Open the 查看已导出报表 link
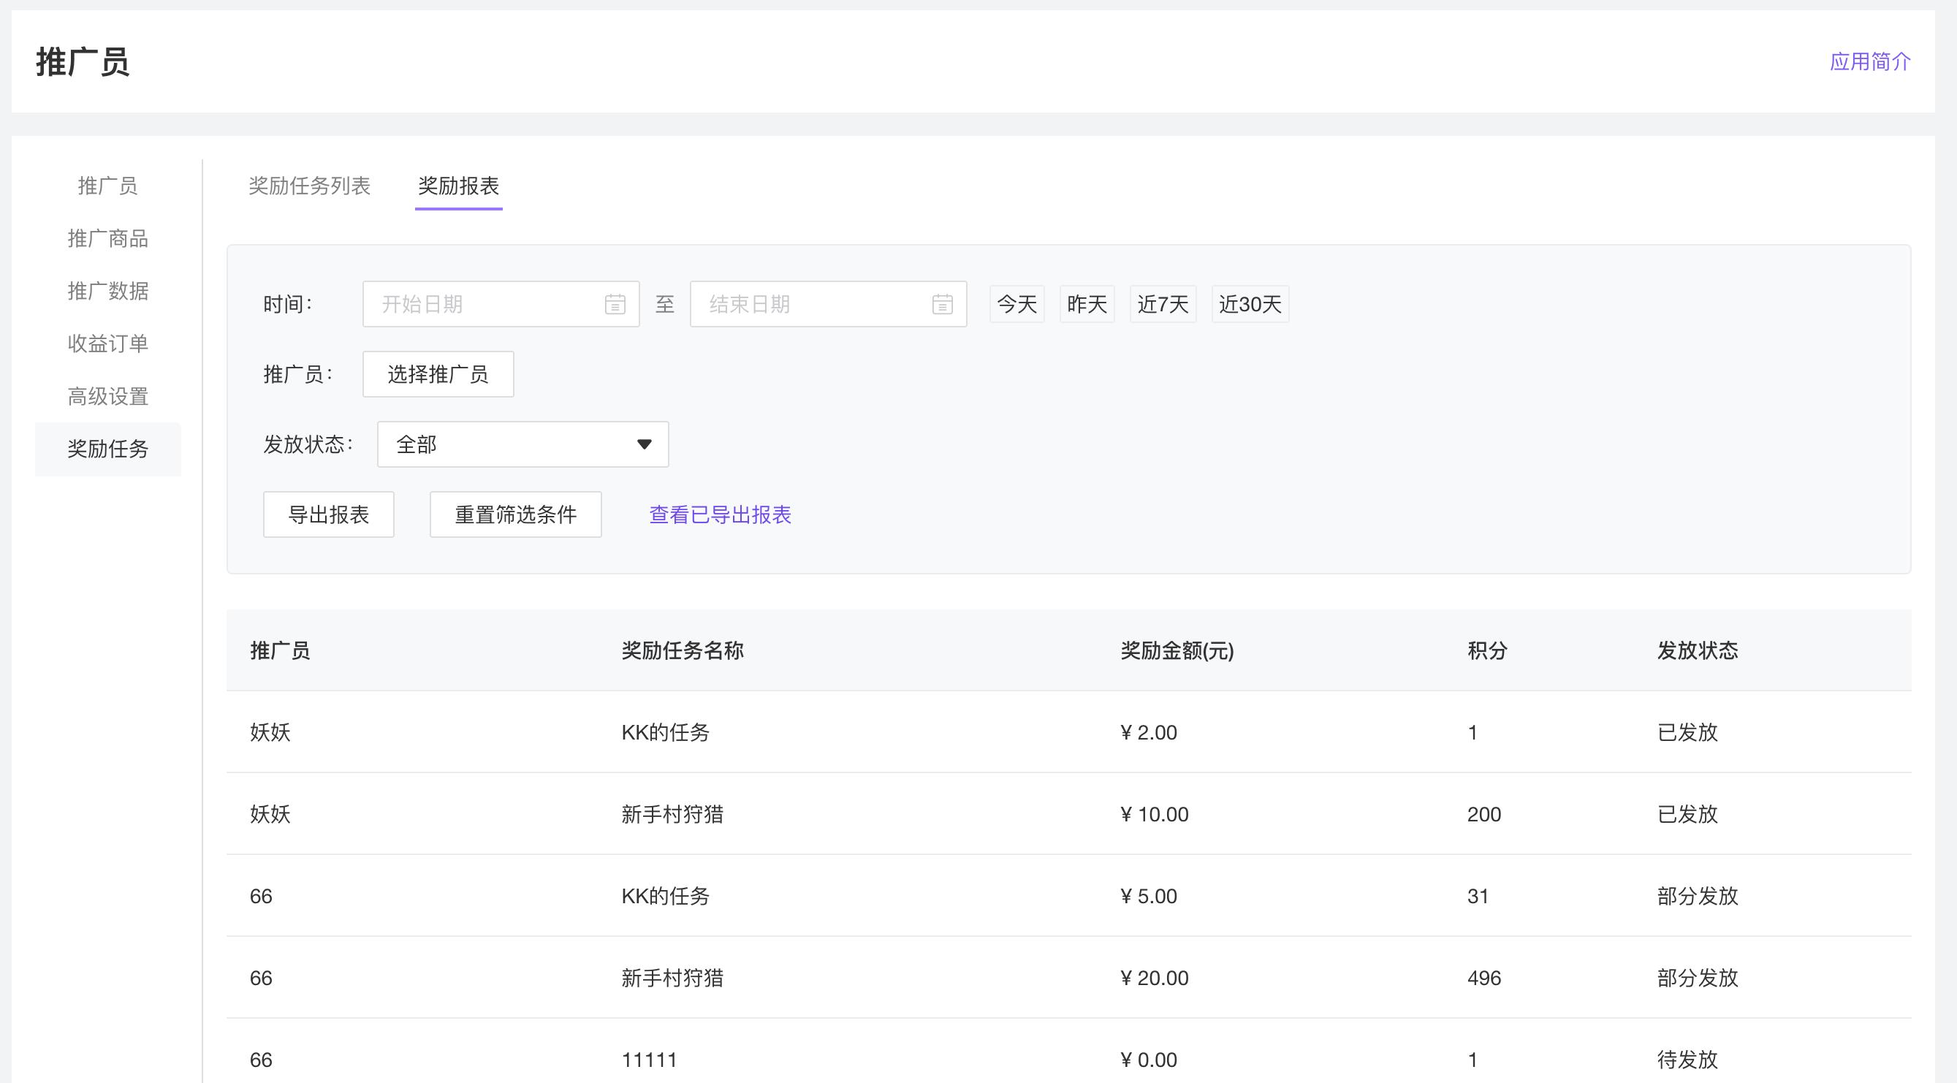Image resolution: width=1957 pixels, height=1083 pixels. [x=719, y=515]
